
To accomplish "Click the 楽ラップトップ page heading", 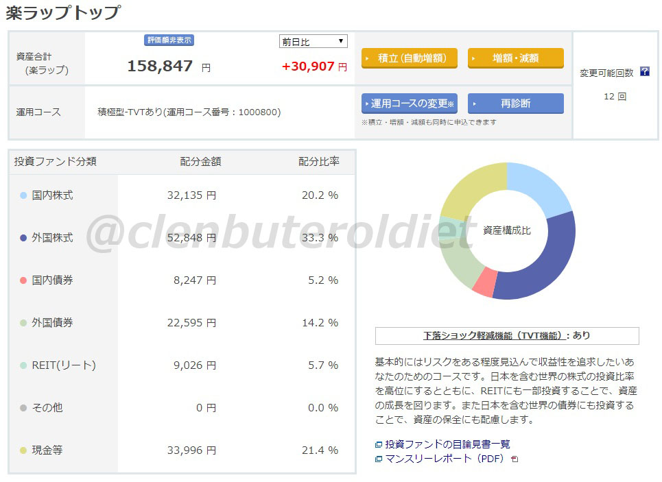I will tap(63, 12).
